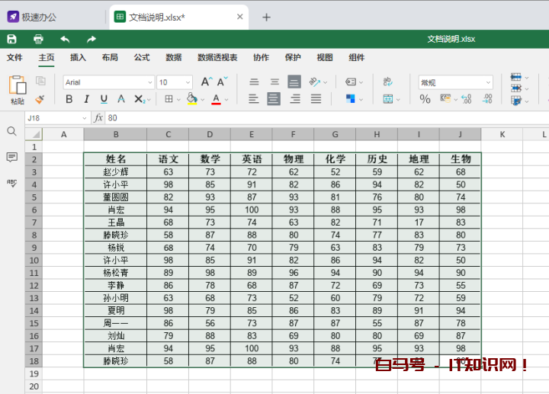Click the blue conditional formatting squares icon
Screen dimensions: 549x394
(x=351, y=99)
